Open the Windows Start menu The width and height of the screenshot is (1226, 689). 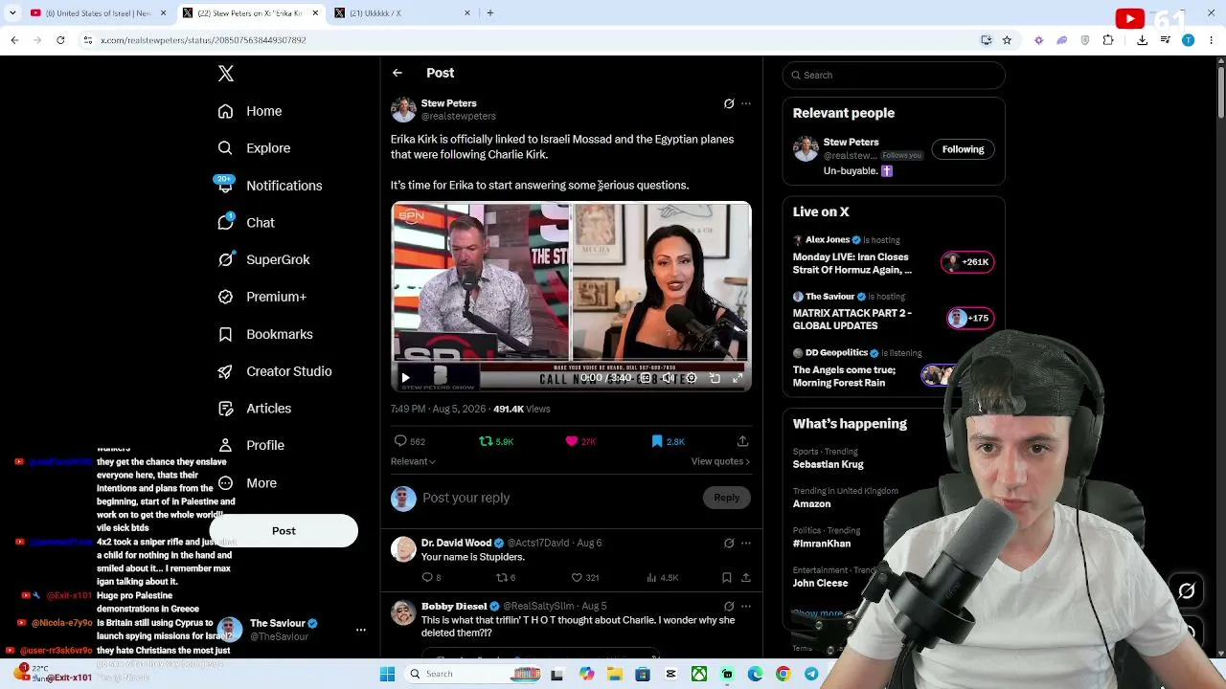(x=387, y=675)
